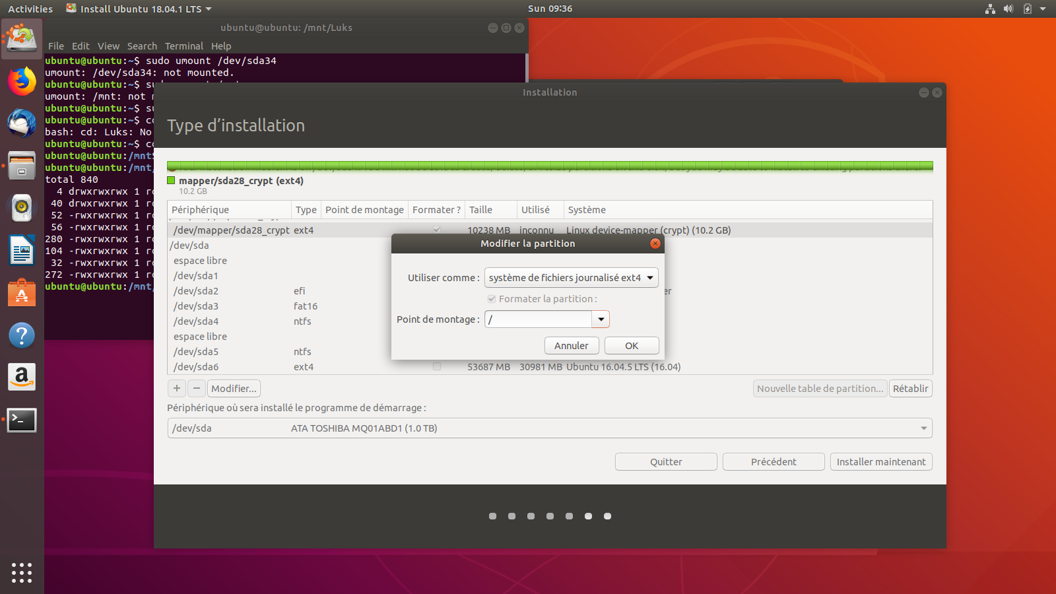Open Firefox from the dock

[x=22, y=82]
